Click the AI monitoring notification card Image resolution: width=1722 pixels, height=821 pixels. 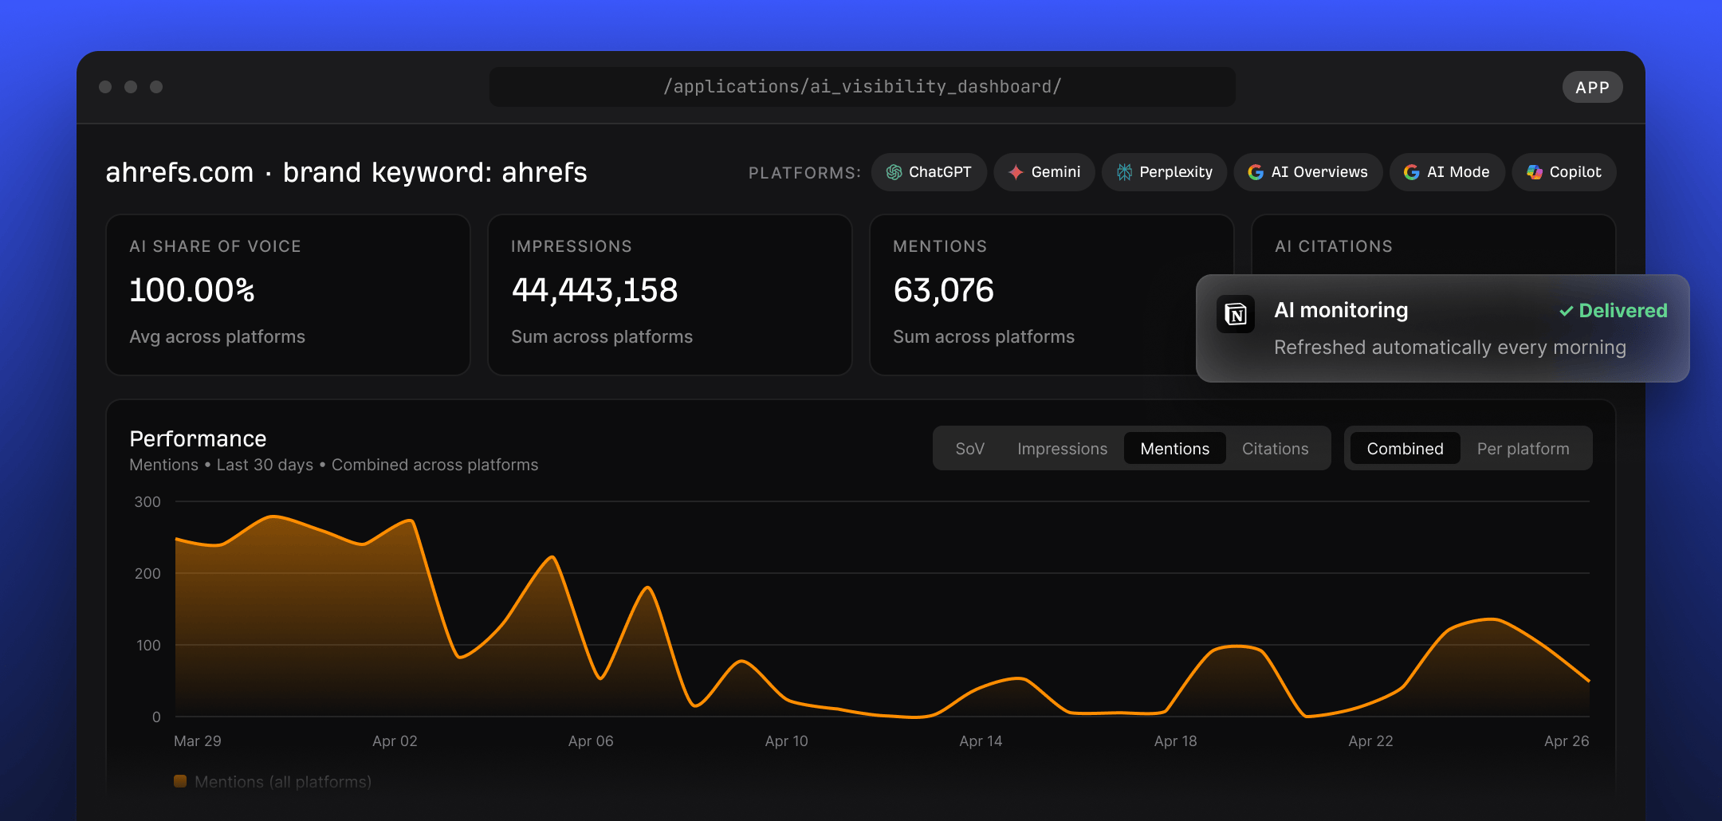(1443, 328)
